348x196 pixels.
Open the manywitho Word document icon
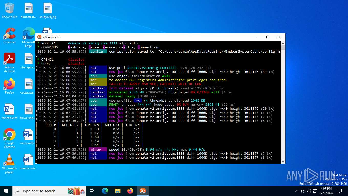28,137
